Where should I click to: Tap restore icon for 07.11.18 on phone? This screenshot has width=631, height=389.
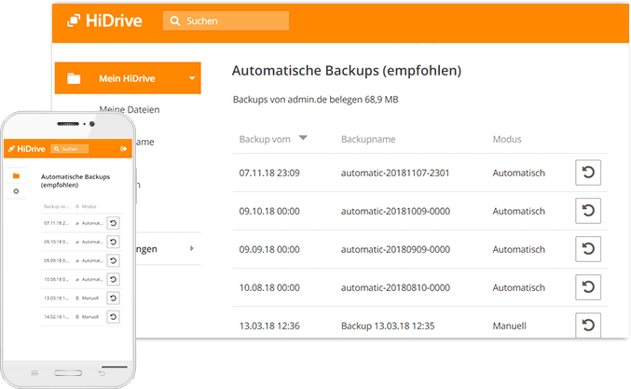point(113,223)
